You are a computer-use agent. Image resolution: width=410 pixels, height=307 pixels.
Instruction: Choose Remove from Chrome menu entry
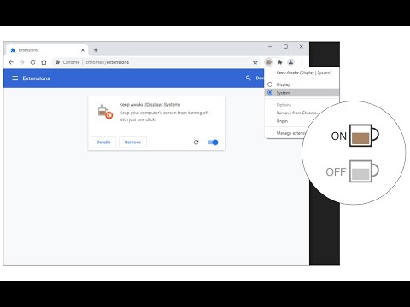pos(296,113)
